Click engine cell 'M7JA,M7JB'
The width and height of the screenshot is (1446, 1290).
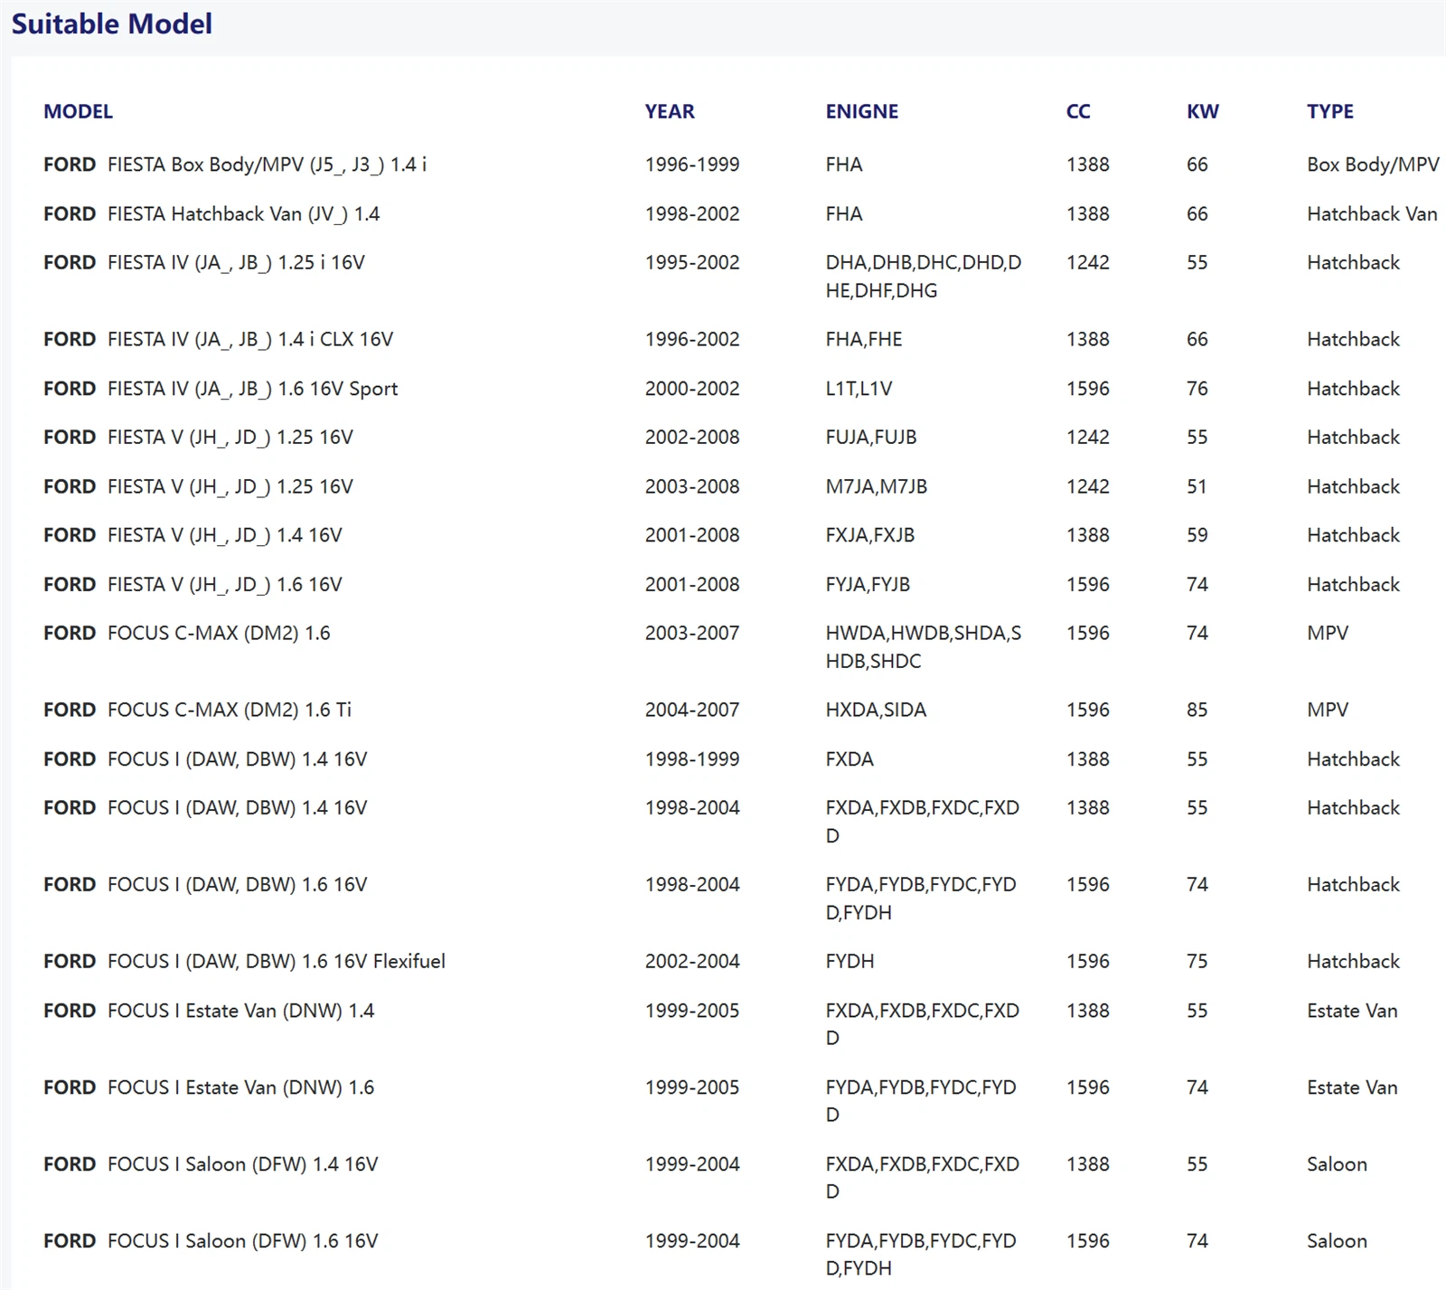coord(877,487)
